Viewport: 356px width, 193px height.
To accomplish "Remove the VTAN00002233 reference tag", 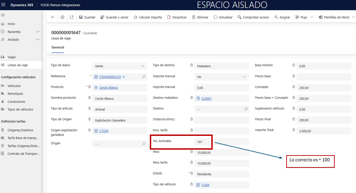I will (124, 77).
